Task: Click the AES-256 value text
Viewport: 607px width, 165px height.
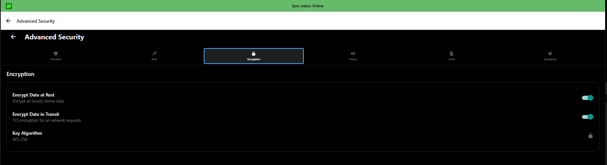Action: [20, 139]
